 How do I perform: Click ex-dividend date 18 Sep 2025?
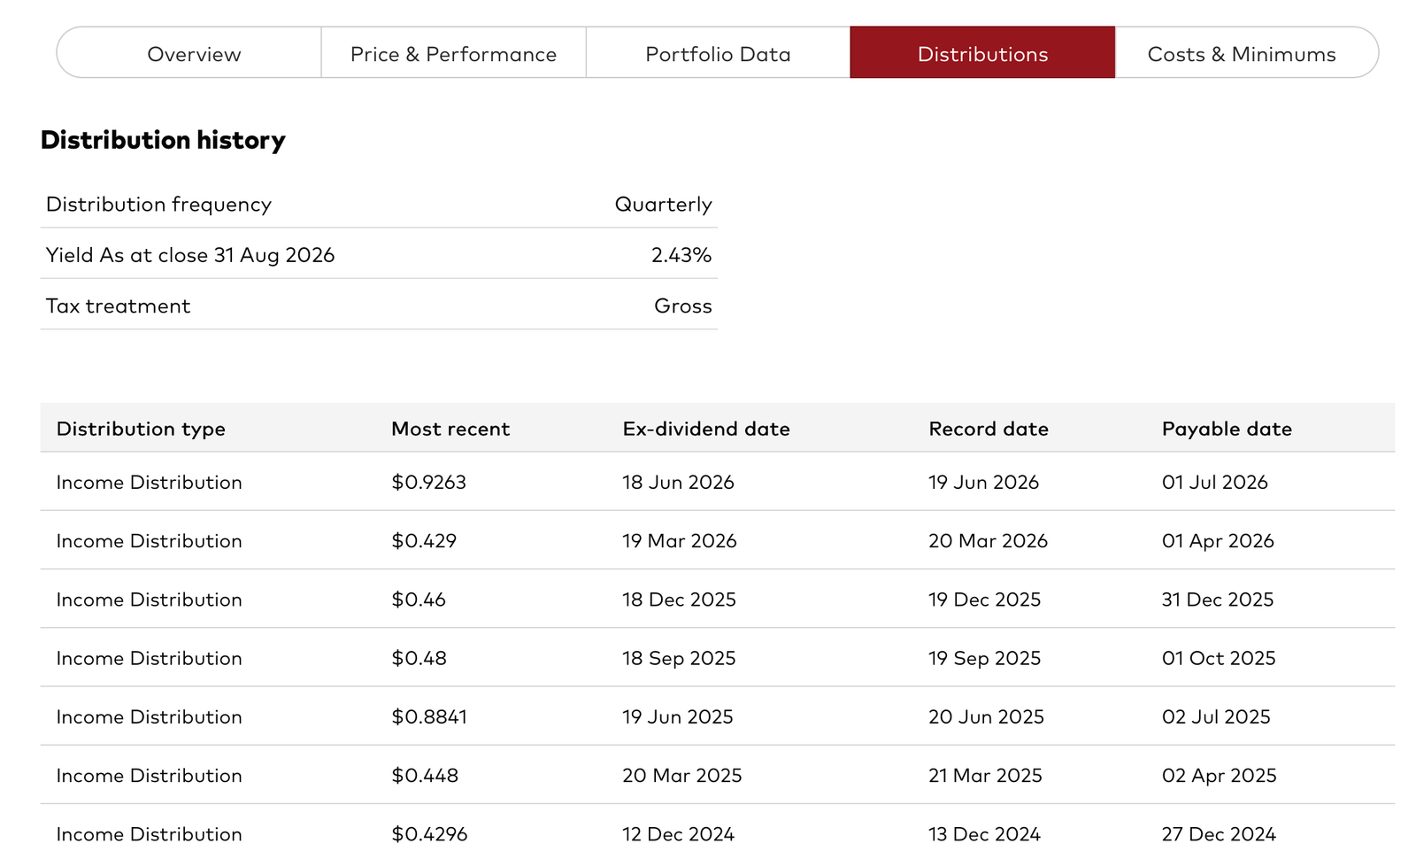[679, 658]
